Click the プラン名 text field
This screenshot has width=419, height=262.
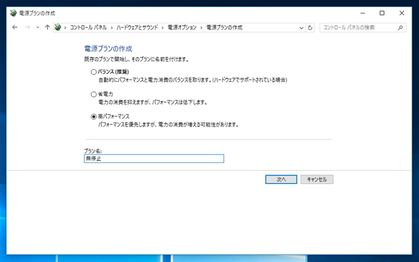click(154, 159)
